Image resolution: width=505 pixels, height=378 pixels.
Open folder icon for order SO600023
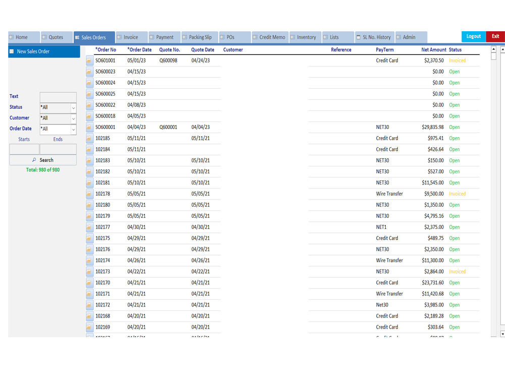coord(89,72)
